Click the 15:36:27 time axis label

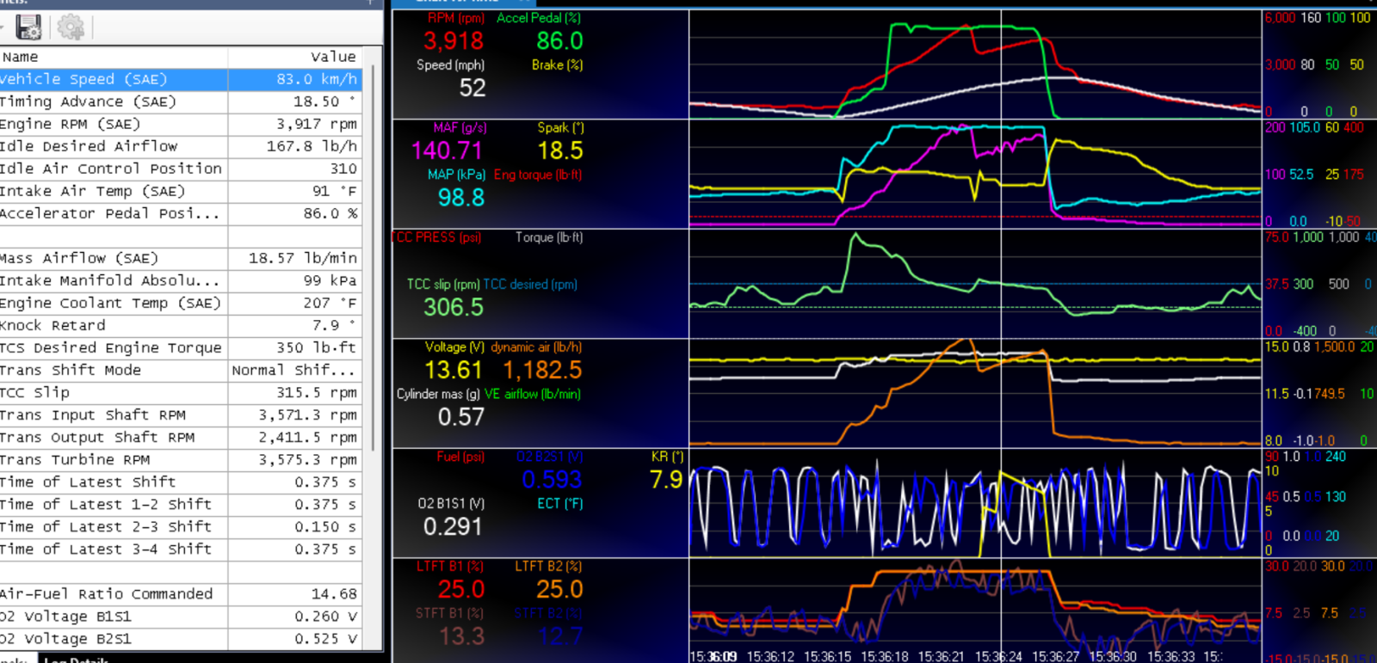pos(1055,657)
